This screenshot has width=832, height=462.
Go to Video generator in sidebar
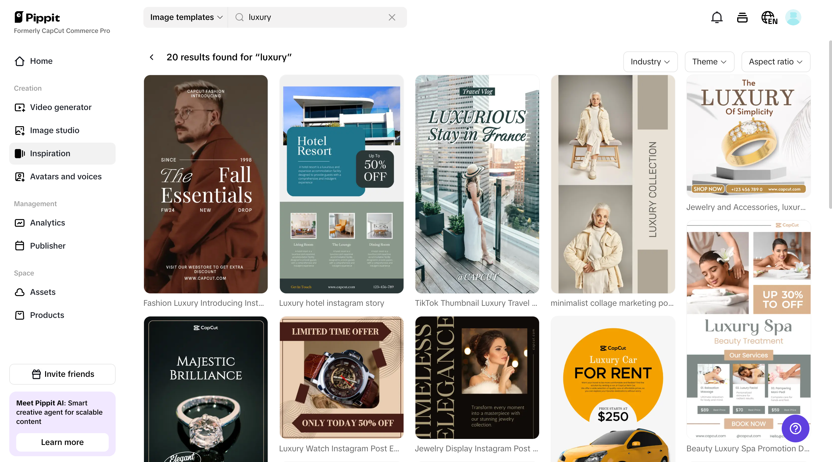click(x=61, y=107)
